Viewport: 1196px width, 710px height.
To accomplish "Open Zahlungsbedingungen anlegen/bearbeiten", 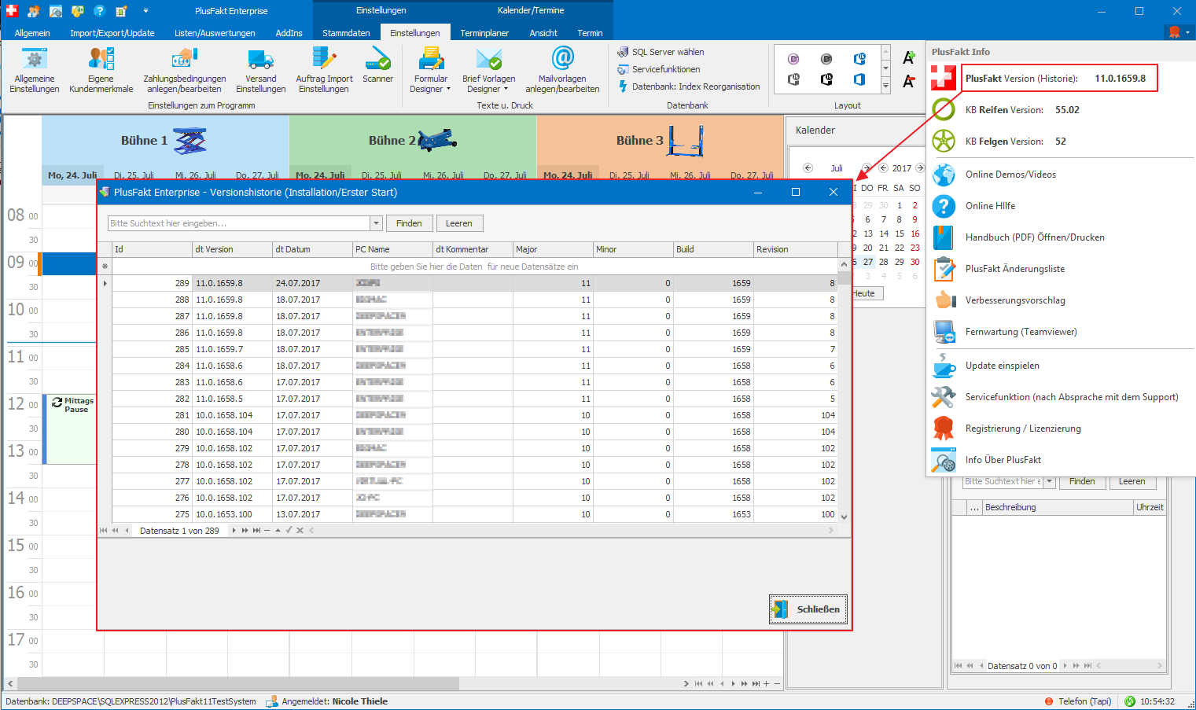I will pyautogui.click(x=184, y=70).
